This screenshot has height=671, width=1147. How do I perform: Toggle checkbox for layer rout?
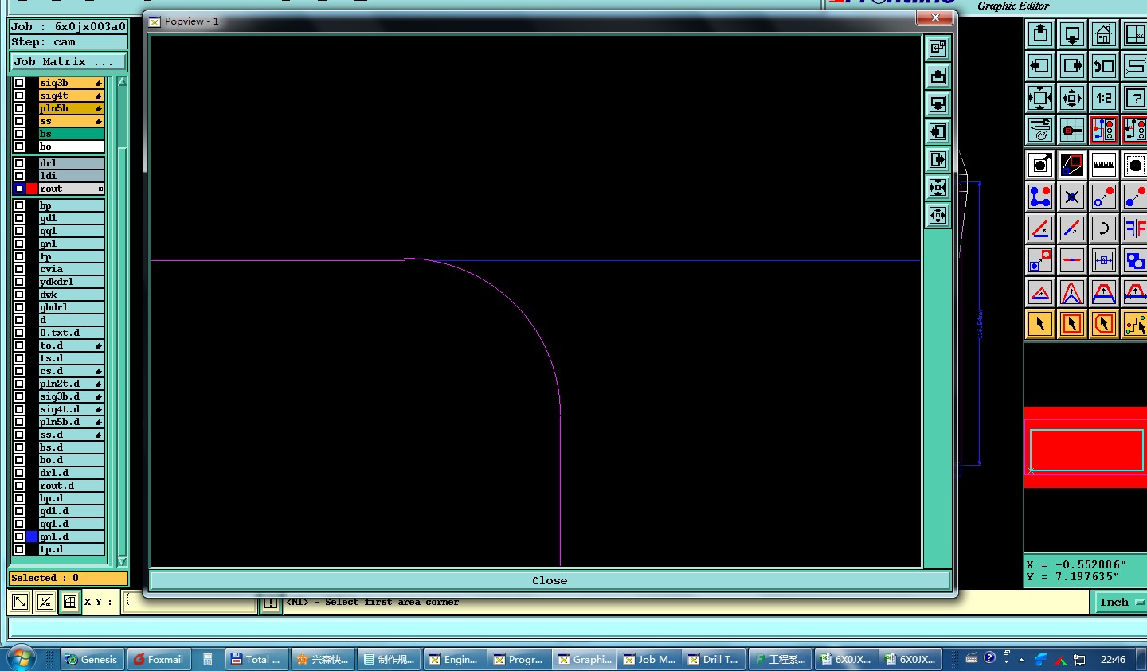click(19, 189)
